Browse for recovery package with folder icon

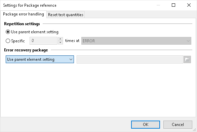pyautogui.click(x=187, y=59)
